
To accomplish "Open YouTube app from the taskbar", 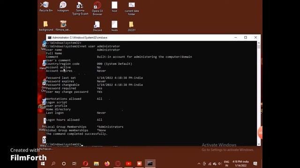I will 128,164.
